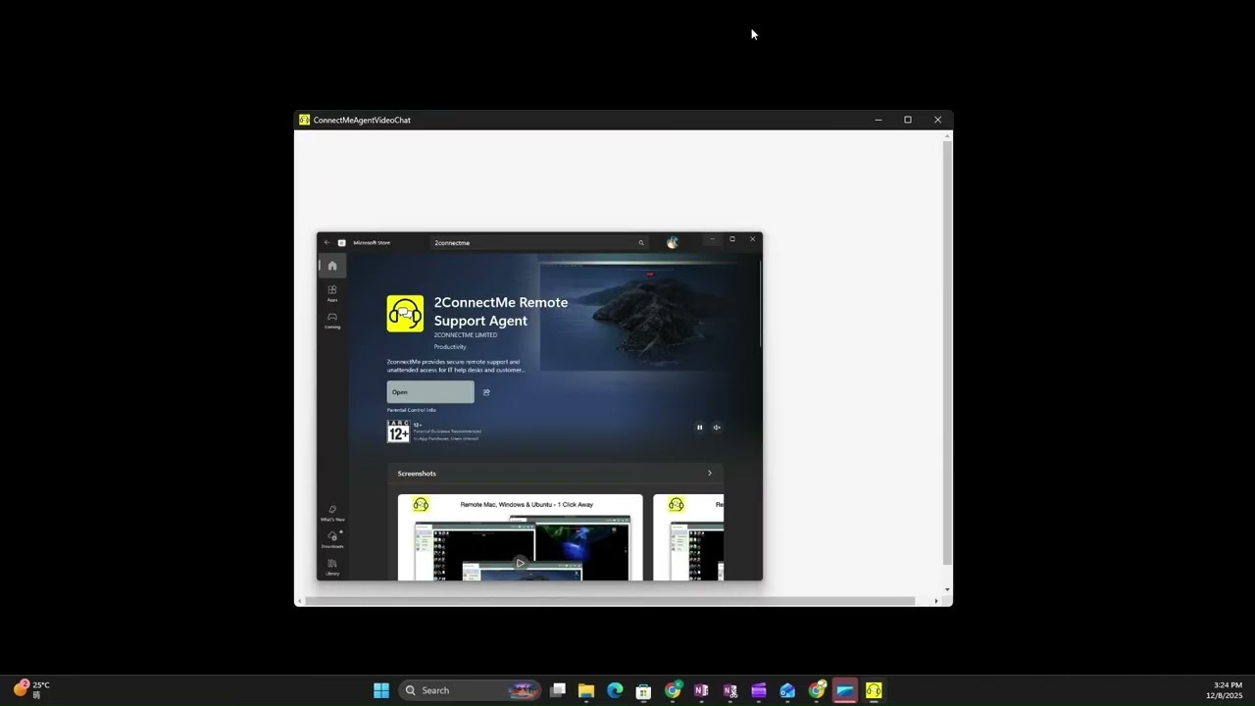Click the ConnectMeAgentVideoChat horizontal scrollbar
The width and height of the screenshot is (1255, 706).
pyautogui.click(x=610, y=601)
